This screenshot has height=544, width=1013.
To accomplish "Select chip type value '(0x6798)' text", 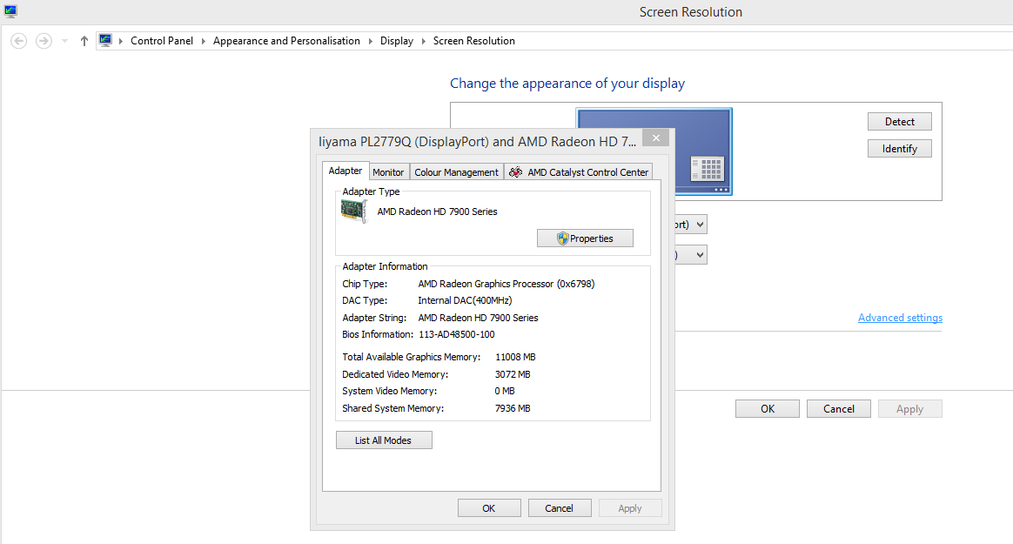I will point(575,284).
